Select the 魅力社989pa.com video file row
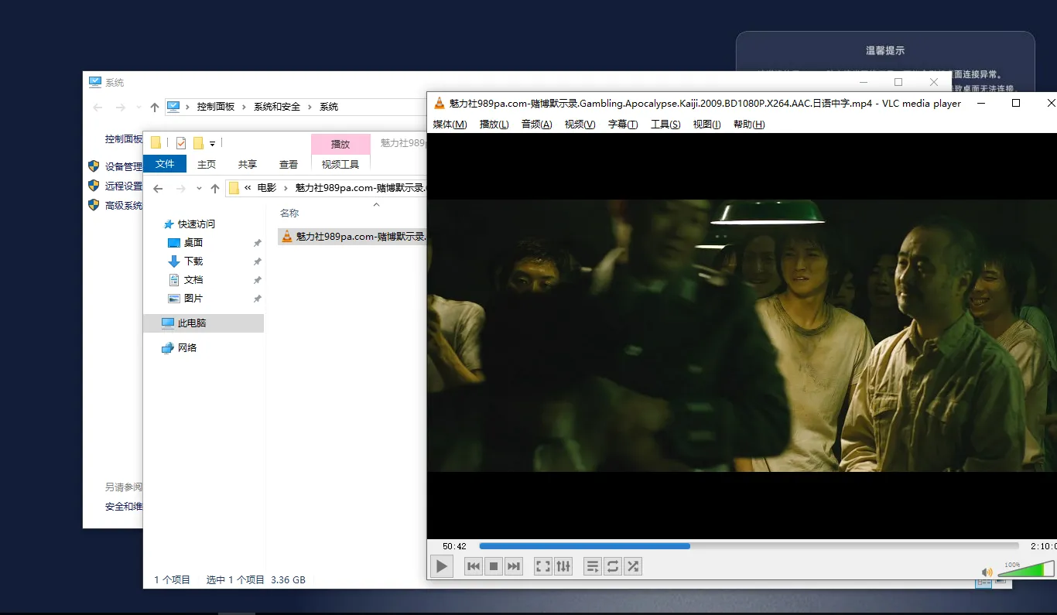Image resolution: width=1057 pixels, height=615 pixels. coord(353,236)
